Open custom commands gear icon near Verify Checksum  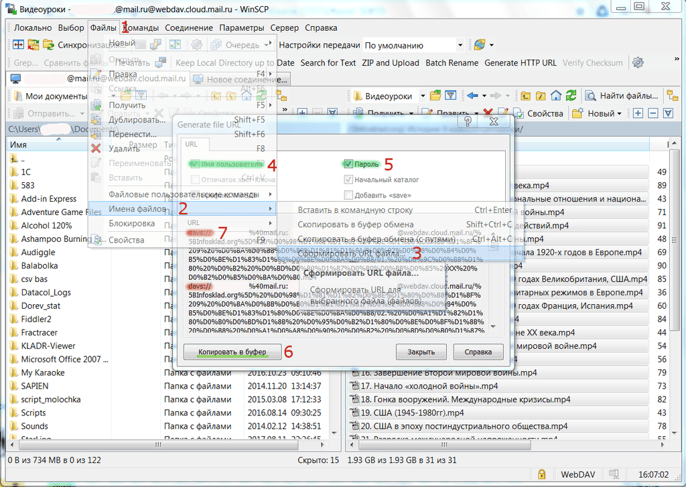coord(638,62)
